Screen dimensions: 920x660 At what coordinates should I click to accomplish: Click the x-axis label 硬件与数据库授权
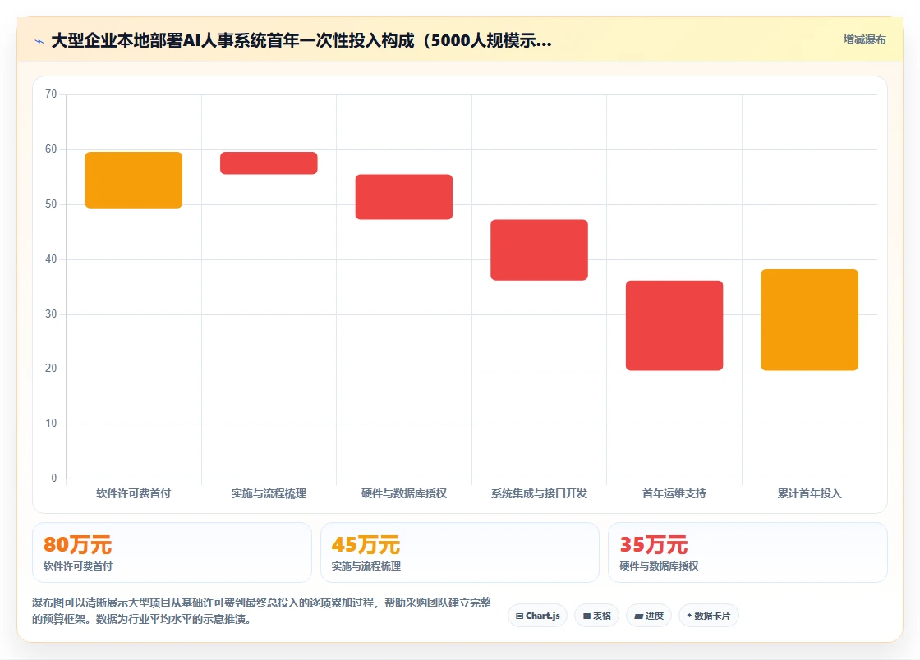404,493
